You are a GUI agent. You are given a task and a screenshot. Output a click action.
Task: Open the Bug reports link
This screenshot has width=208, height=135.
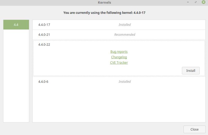coord(119,52)
